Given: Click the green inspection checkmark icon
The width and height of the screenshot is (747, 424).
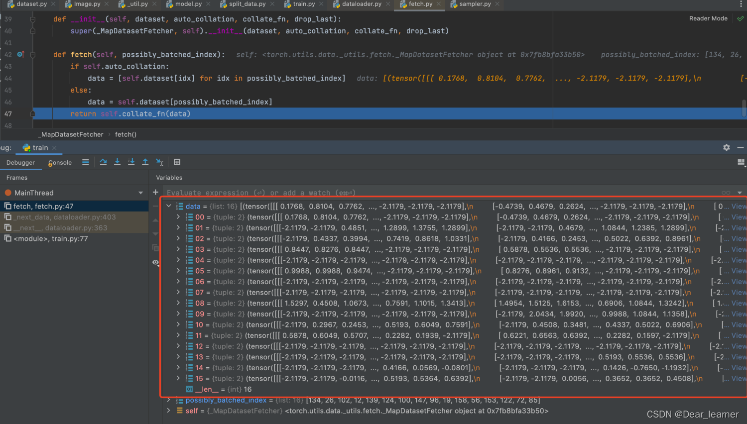Looking at the screenshot, I should tap(740, 18).
